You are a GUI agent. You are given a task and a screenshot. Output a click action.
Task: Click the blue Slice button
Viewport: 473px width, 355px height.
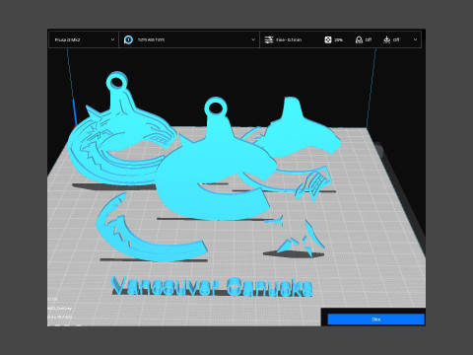click(x=375, y=319)
